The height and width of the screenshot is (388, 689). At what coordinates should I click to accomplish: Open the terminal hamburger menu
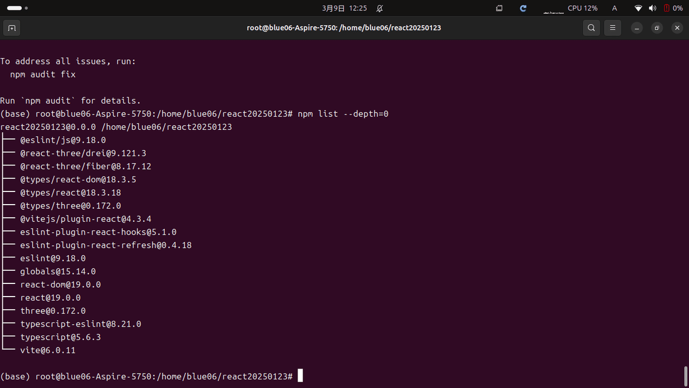[x=613, y=28]
